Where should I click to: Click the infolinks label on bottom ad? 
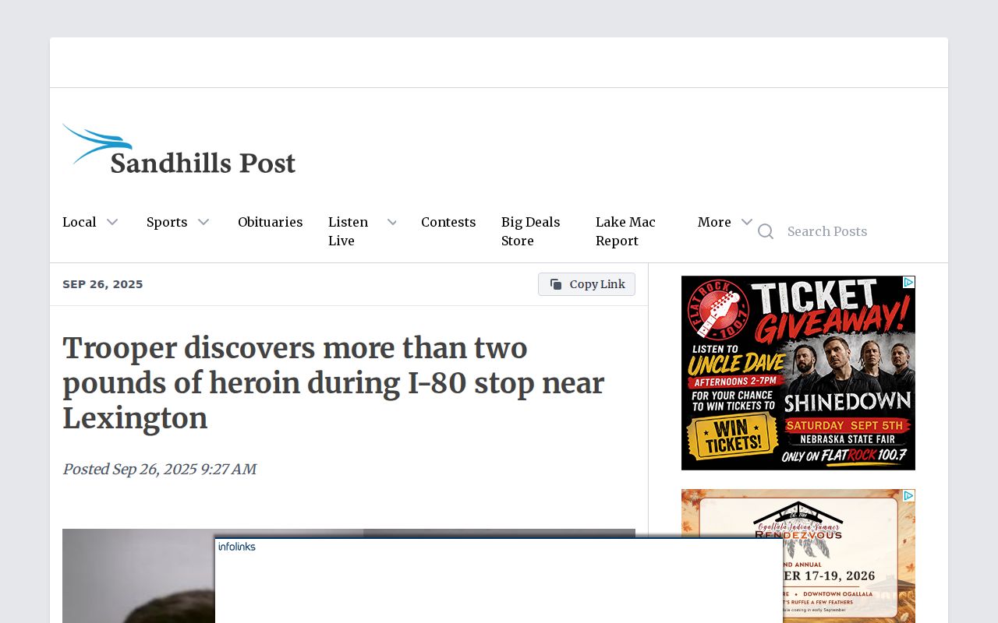pyautogui.click(x=237, y=547)
